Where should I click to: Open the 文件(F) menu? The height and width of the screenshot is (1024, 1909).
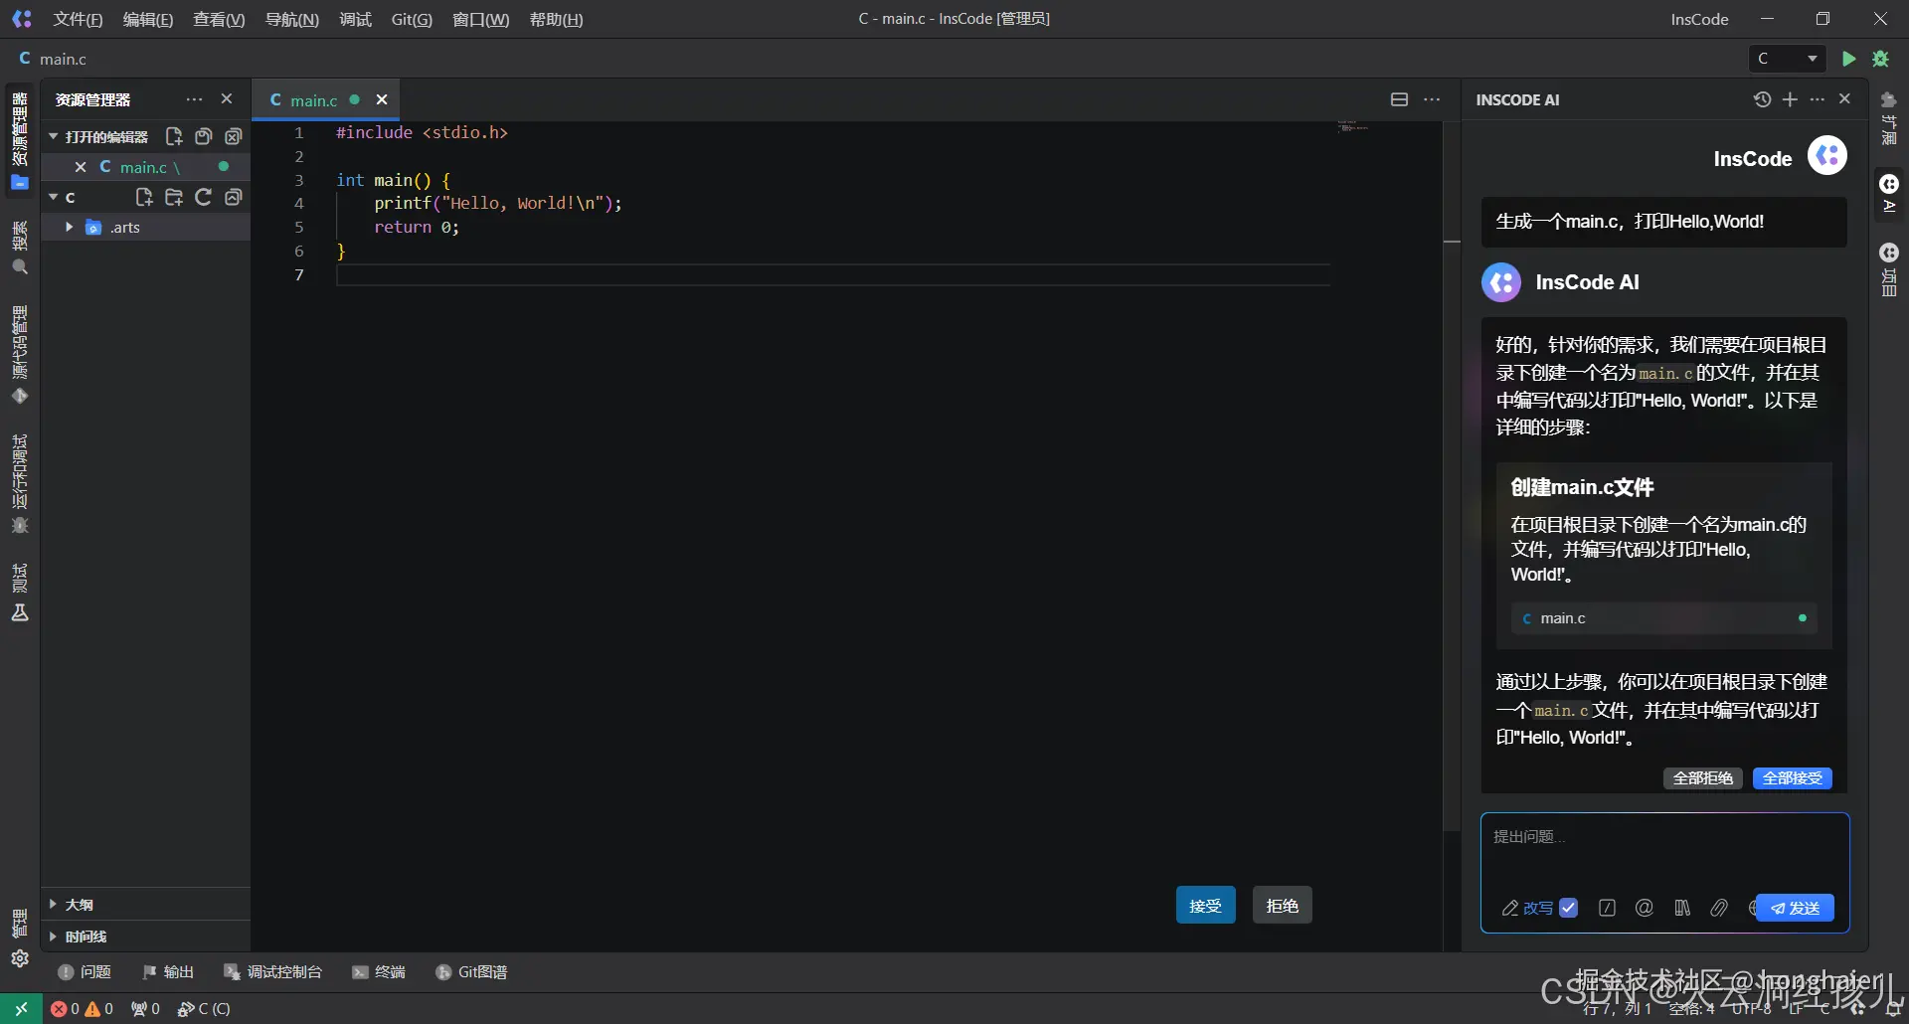tap(78, 19)
